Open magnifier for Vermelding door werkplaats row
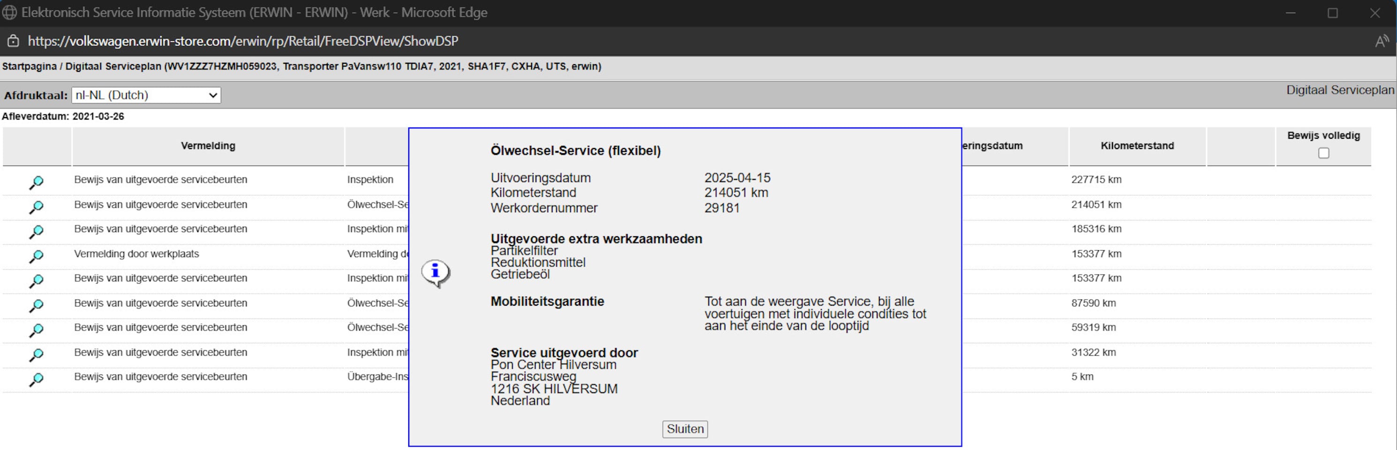 click(x=37, y=256)
